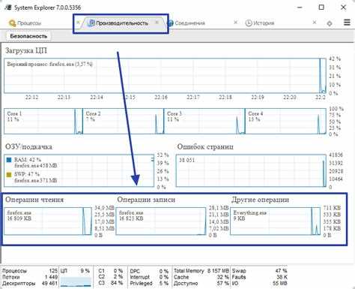Click the Ошибок страниц graph
The width and height of the screenshot is (355, 289).
point(251,170)
